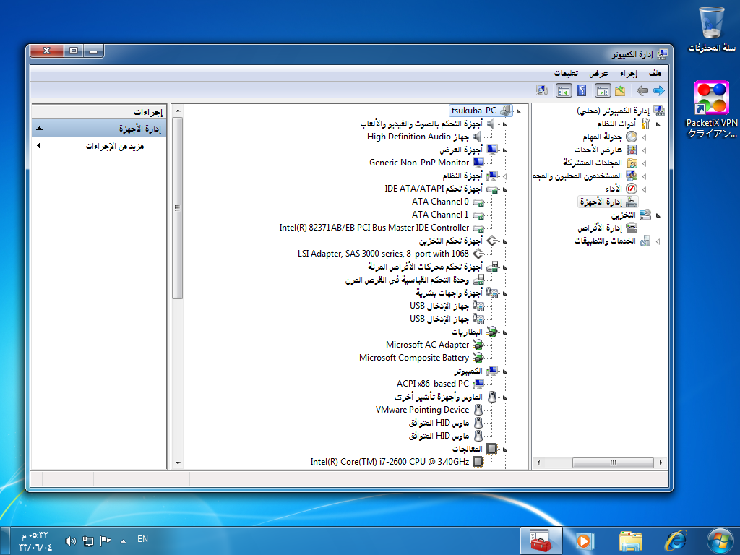Toggle the show/hide action pane toolbar button
This screenshot has width=740, height=555.
564,90
